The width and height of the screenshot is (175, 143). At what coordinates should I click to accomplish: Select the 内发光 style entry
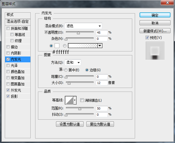click(x=18, y=59)
